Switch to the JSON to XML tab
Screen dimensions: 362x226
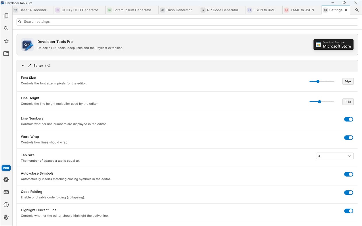[x=264, y=10]
